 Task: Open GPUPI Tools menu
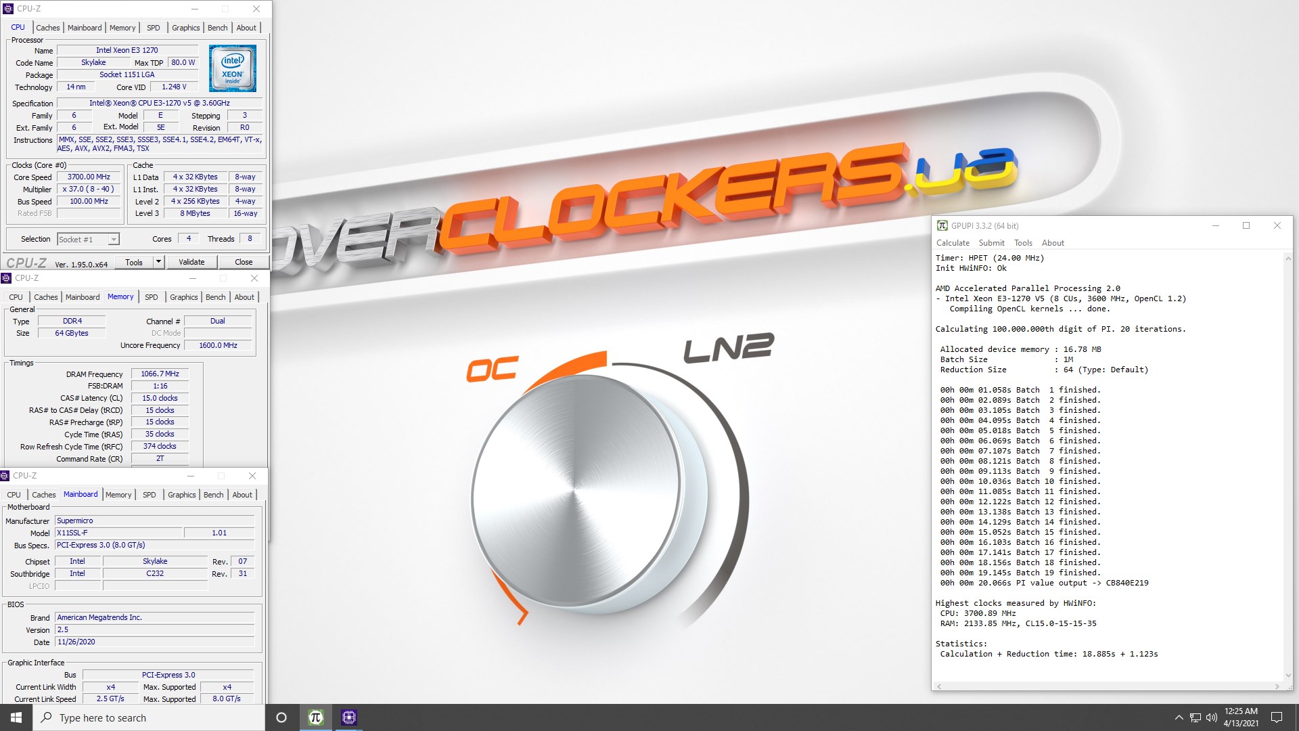point(1023,243)
